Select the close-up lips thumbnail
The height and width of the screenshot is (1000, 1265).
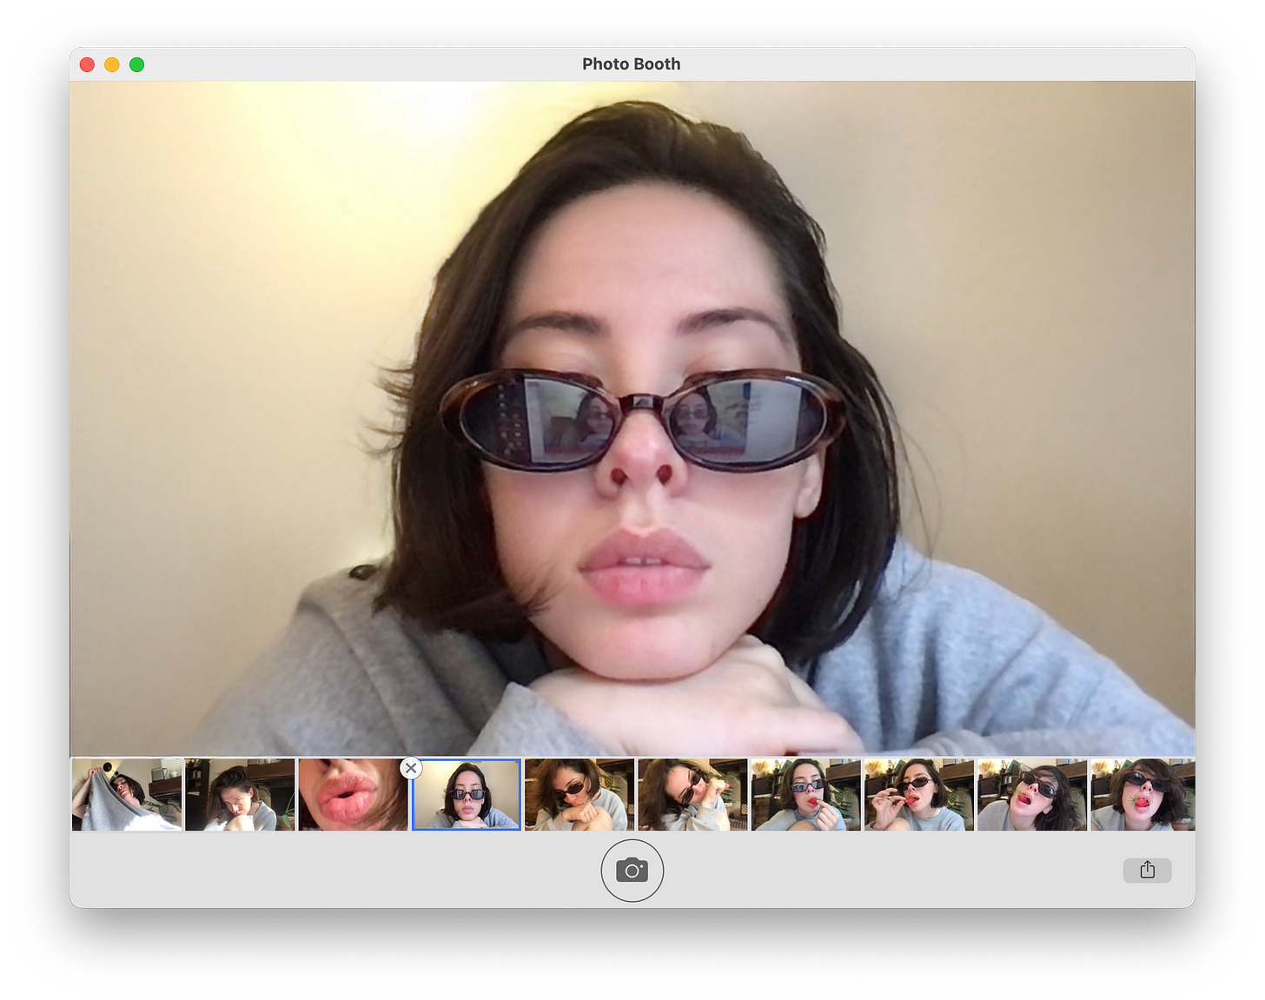[353, 794]
